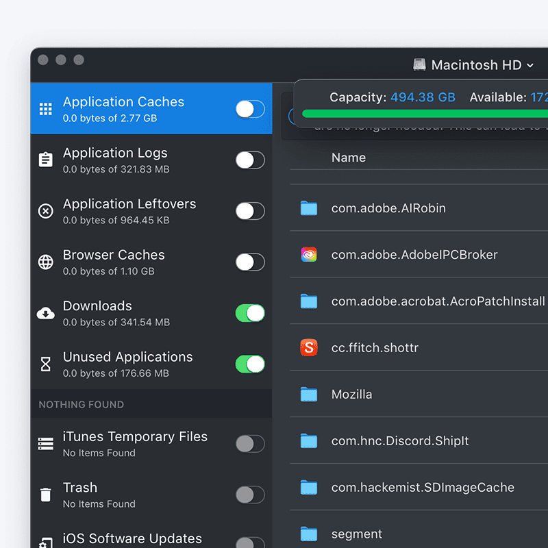This screenshot has height=548, width=548.
Task: Open the Browser Caches category
Action: click(x=151, y=262)
